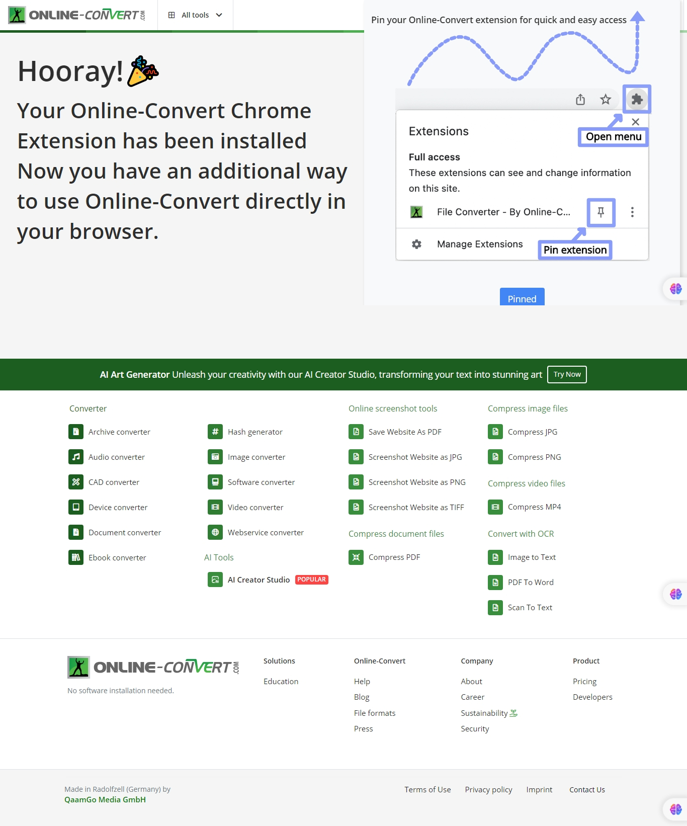Open Screenshot Website as PNG link
This screenshot has height=826, width=687.
point(417,482)
